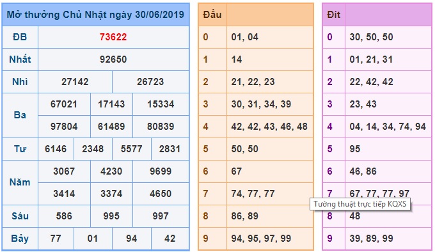Click the red special prize number 73622
The image size is (435, 252).
113,37
